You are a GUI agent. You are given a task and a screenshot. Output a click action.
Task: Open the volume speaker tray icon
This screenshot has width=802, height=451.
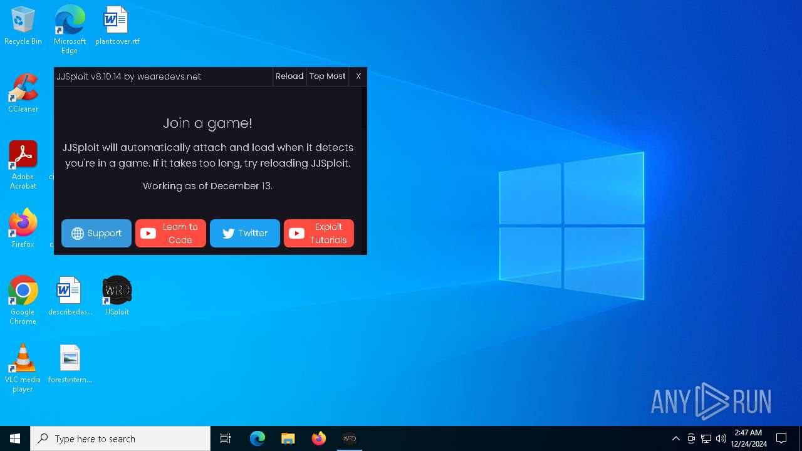(x=721, y=438)
